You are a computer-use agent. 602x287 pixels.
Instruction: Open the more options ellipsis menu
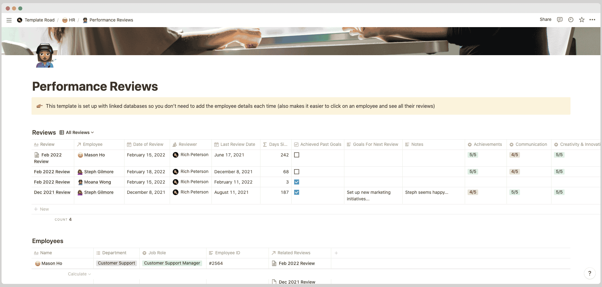592,20
